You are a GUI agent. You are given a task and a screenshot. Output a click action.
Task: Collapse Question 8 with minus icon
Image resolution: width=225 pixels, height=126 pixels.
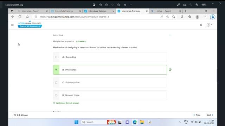(170, 35)
